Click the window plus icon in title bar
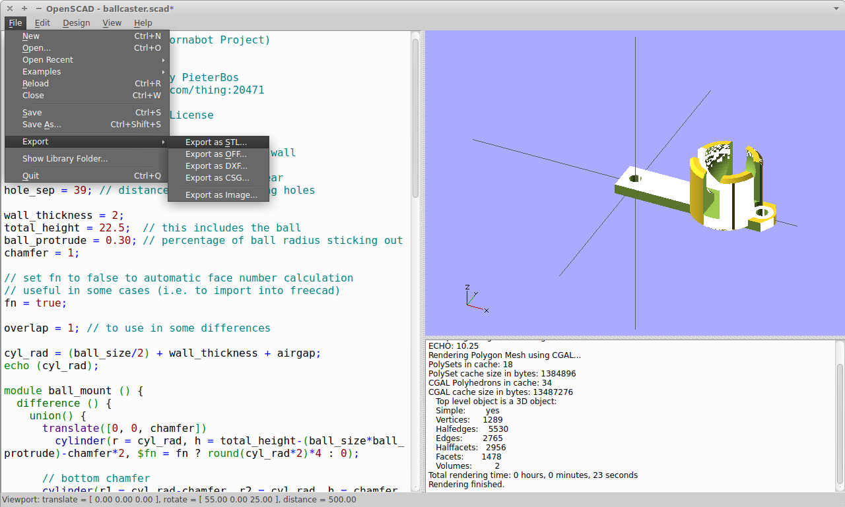Viewport: 845px width, 507px height. click(x=24, y=9)
